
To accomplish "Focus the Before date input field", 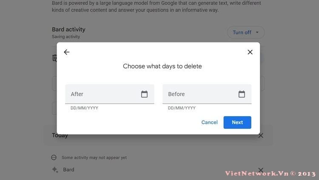I will 207,94.
